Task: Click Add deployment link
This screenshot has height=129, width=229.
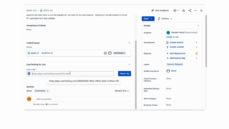Action: (x=178, y=53)
